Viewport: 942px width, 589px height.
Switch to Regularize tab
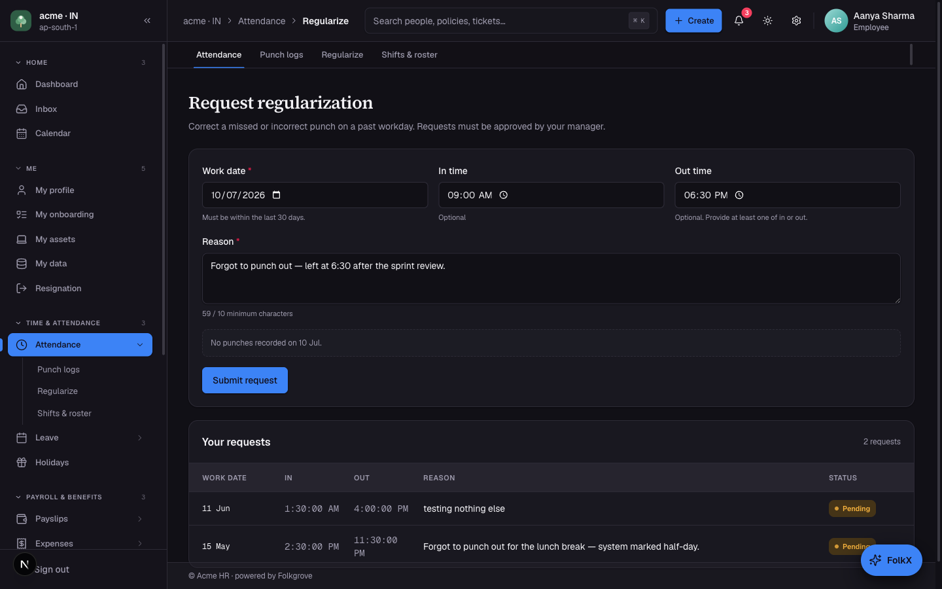click(342, 55)
